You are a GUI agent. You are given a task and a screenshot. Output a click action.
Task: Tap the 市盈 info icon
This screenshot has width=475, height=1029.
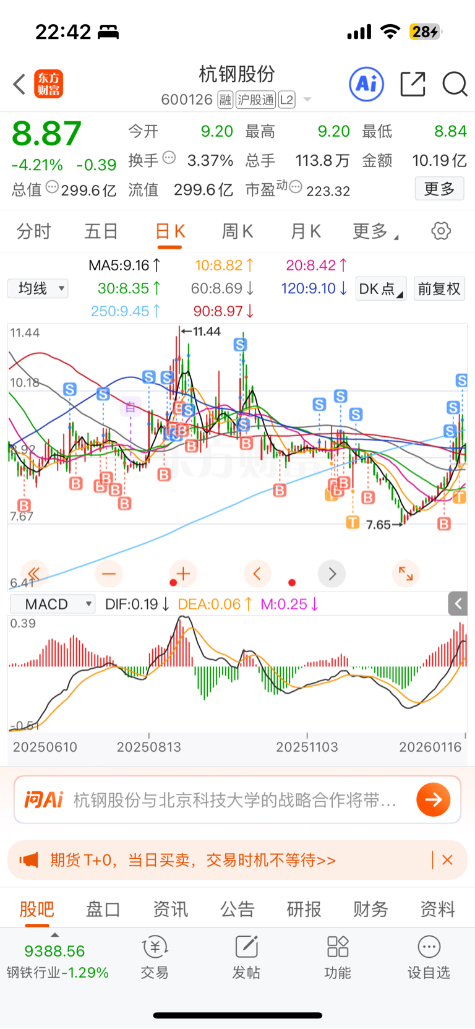[296, 187]
